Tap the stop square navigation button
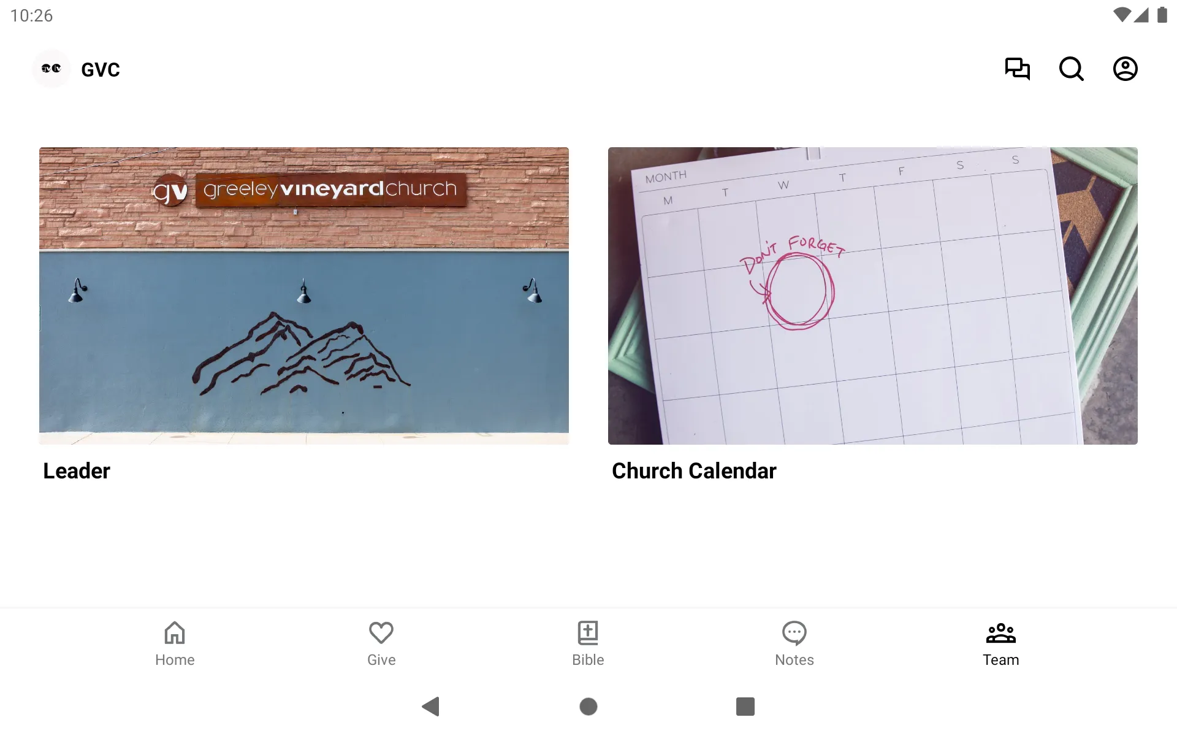Screen dimensions: 1177x736 744,707
